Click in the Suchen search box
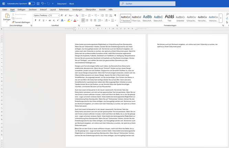 pos(148,4)
